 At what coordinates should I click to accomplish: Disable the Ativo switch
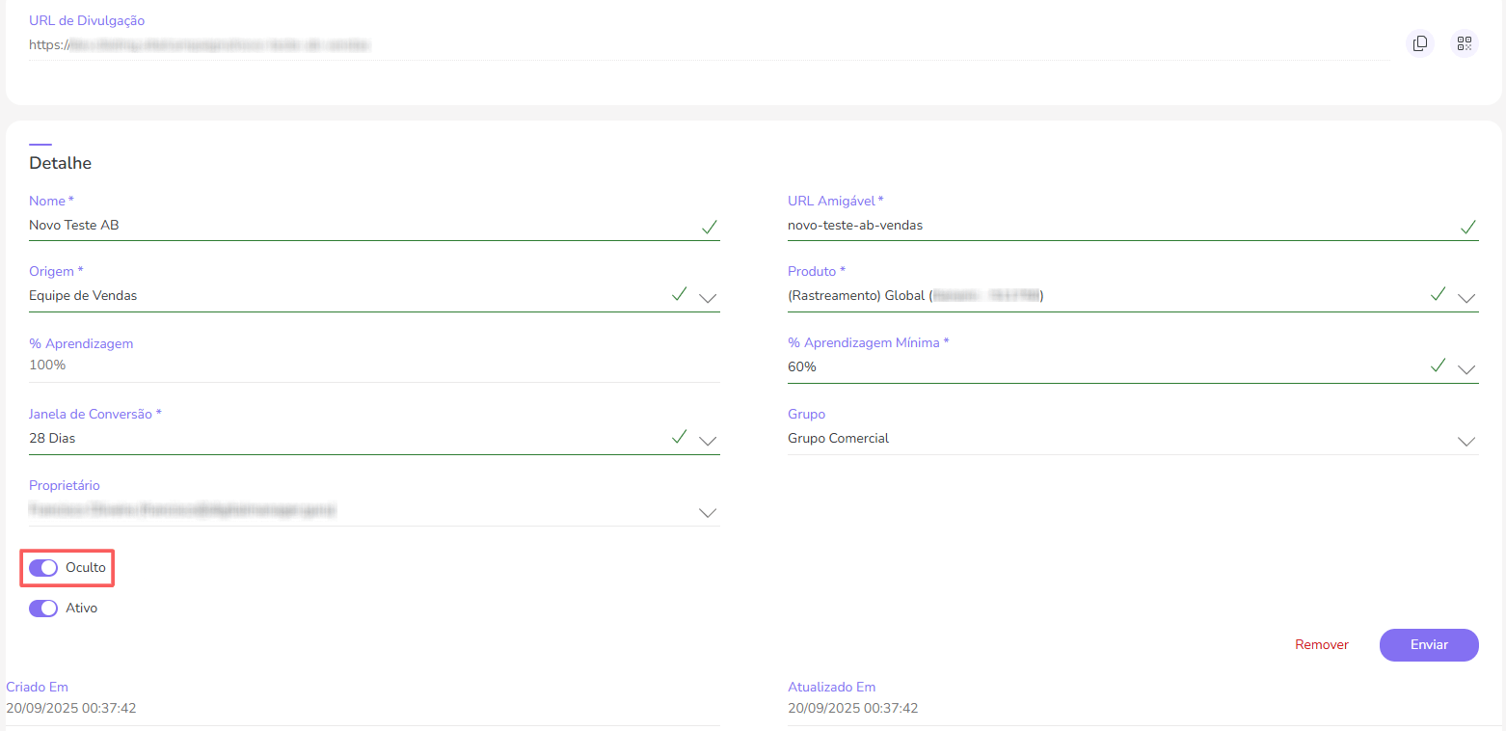pos(43,609)
